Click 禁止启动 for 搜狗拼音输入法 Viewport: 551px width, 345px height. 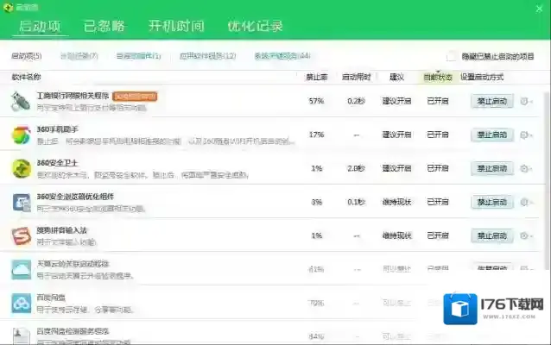pyautogui.click(x=492, y=235)
